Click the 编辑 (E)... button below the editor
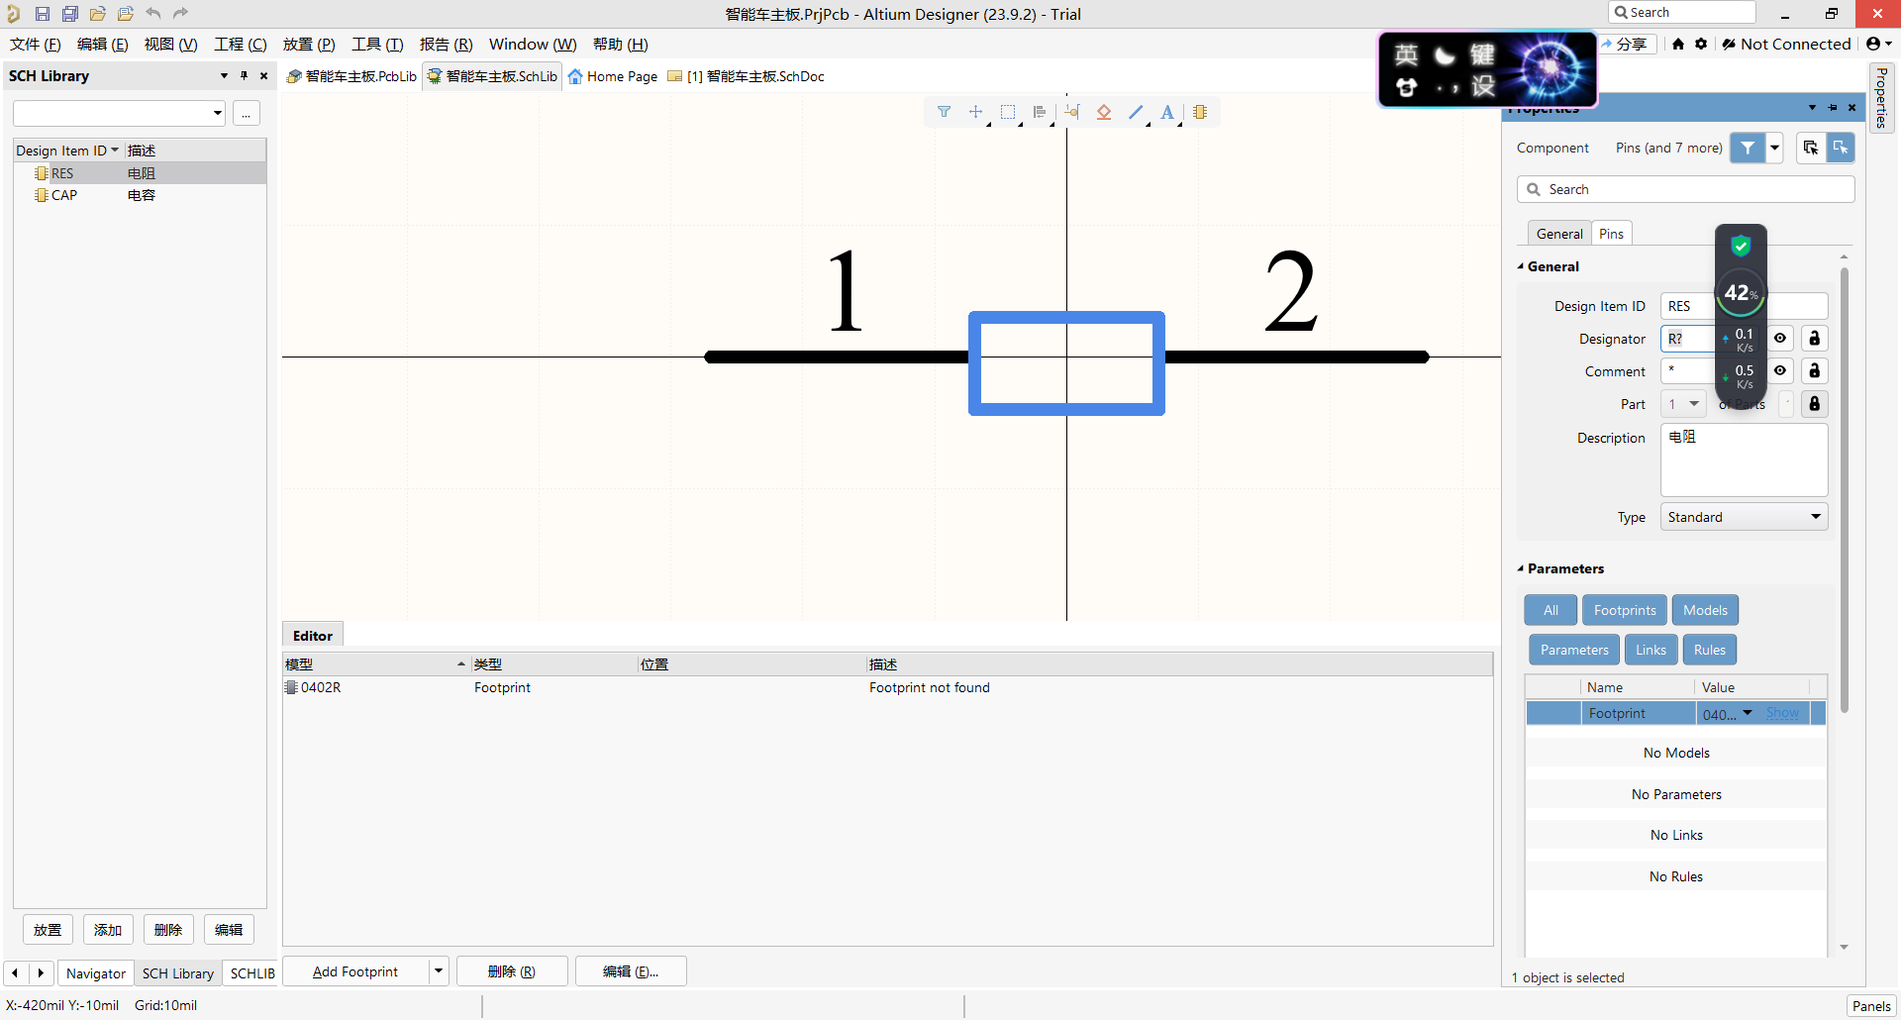 click(x=631, y=971)
